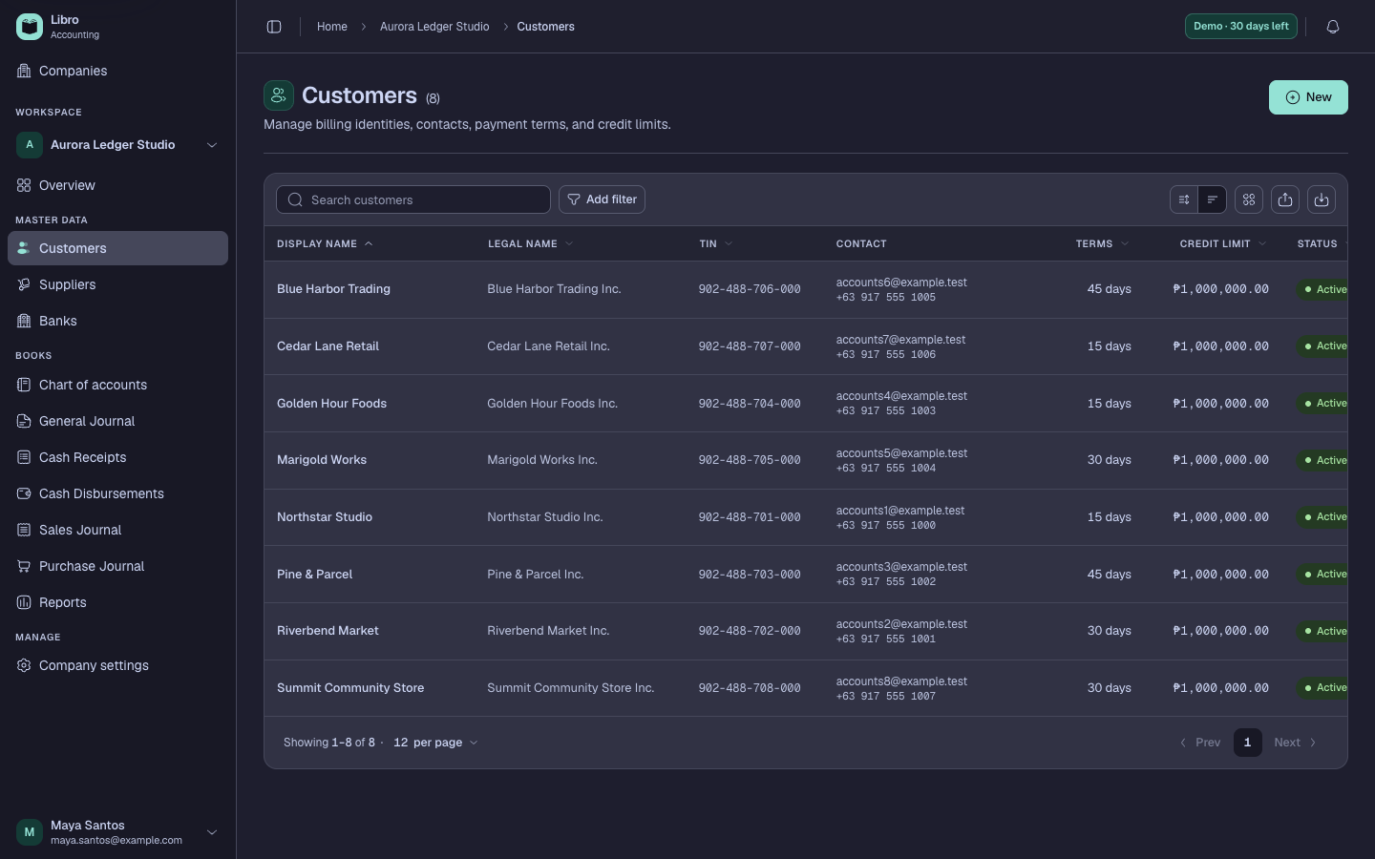Sort by Display Name column
The height and width of the screenshot is (859, 1375).
pyautogui.click(x=325, y=244)
